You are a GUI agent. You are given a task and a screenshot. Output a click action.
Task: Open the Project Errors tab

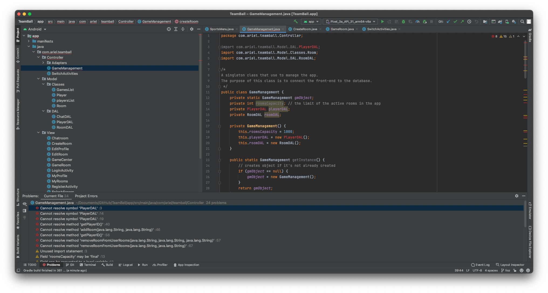(x=86, y=196)
